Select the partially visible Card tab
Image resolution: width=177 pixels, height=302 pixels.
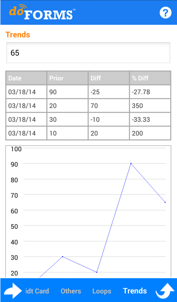point(37,291)
